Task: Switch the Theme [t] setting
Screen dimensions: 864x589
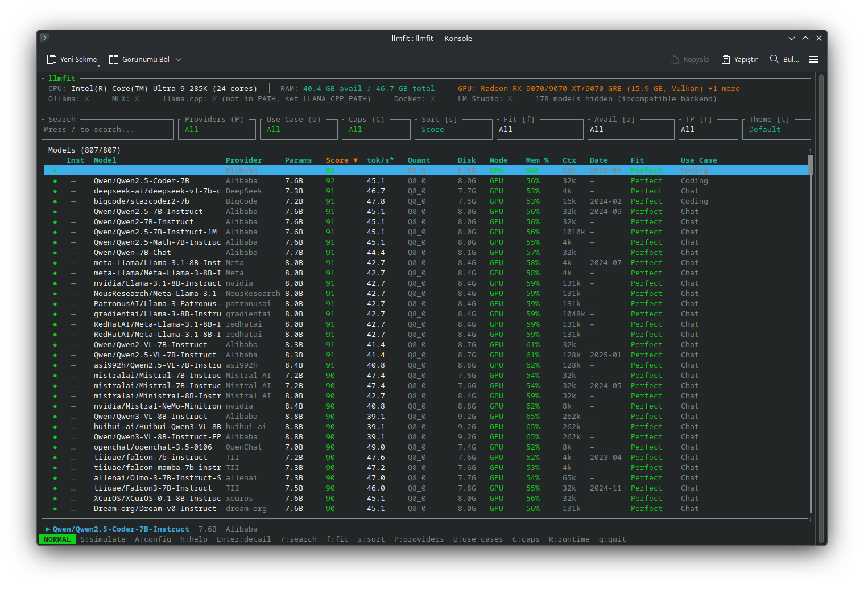Action: [776, 129]
